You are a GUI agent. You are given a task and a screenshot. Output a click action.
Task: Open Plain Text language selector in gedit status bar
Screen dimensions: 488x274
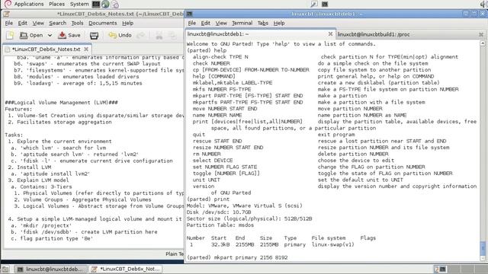[x=175, y=253]
